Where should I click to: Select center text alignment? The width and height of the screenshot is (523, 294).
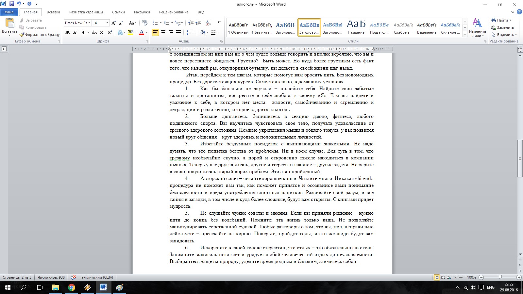(163, 32)
